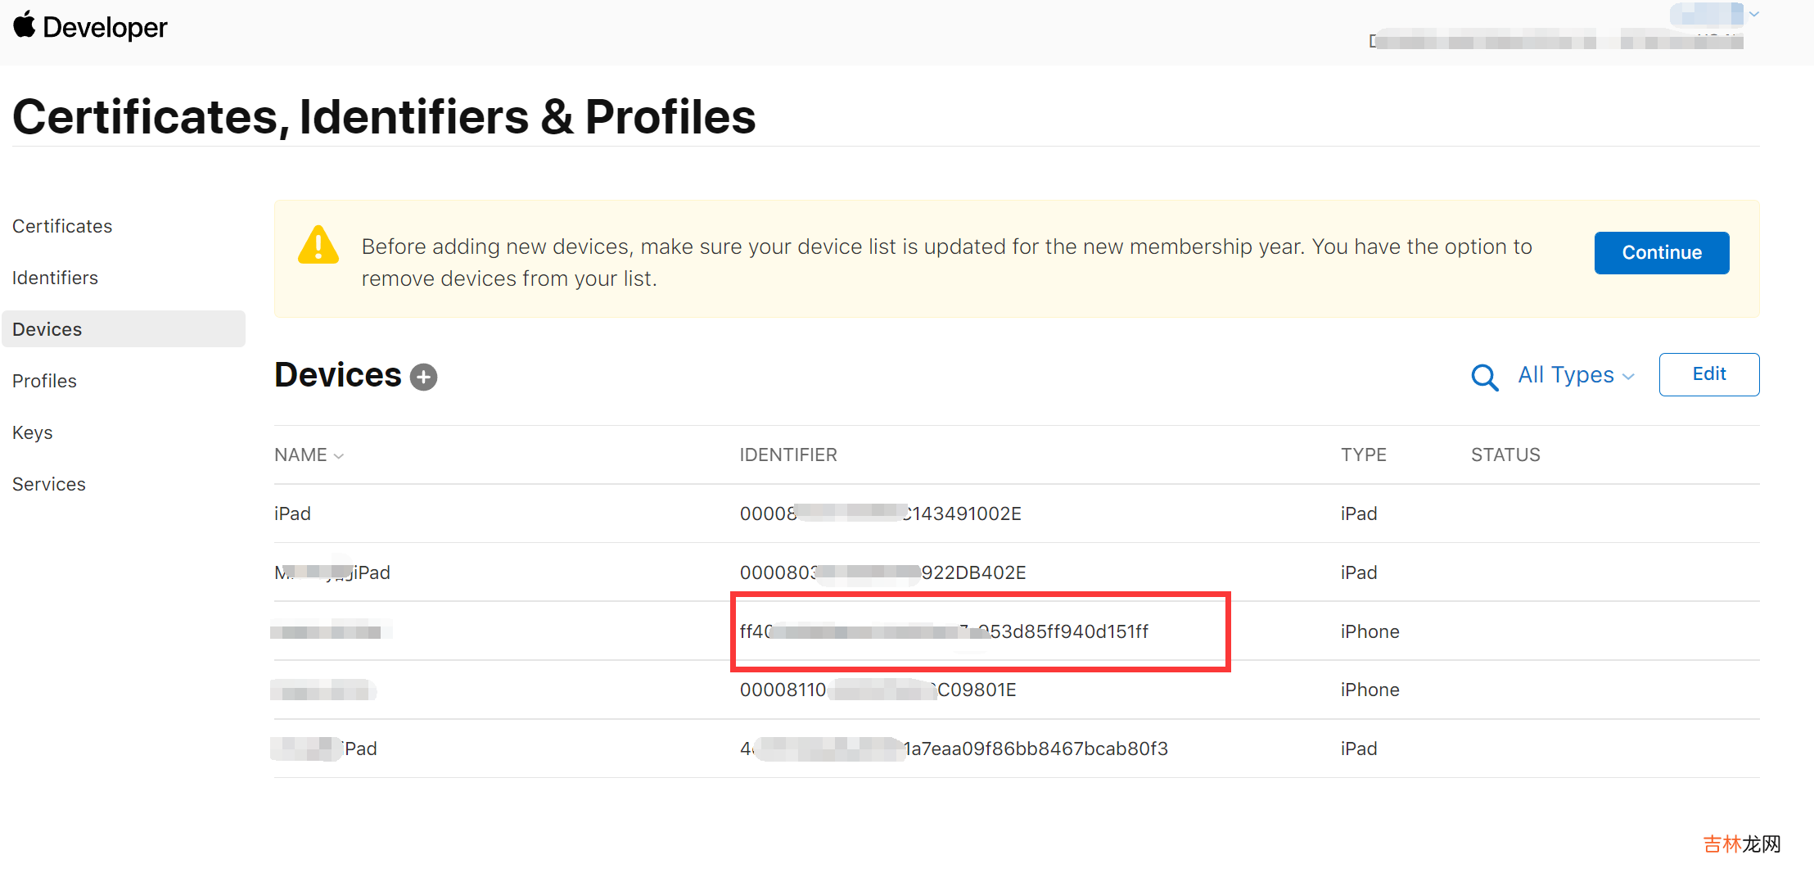
Task: Click the IDENTIFIER column header
Action: pyautogui.click(x=788, y=455)
